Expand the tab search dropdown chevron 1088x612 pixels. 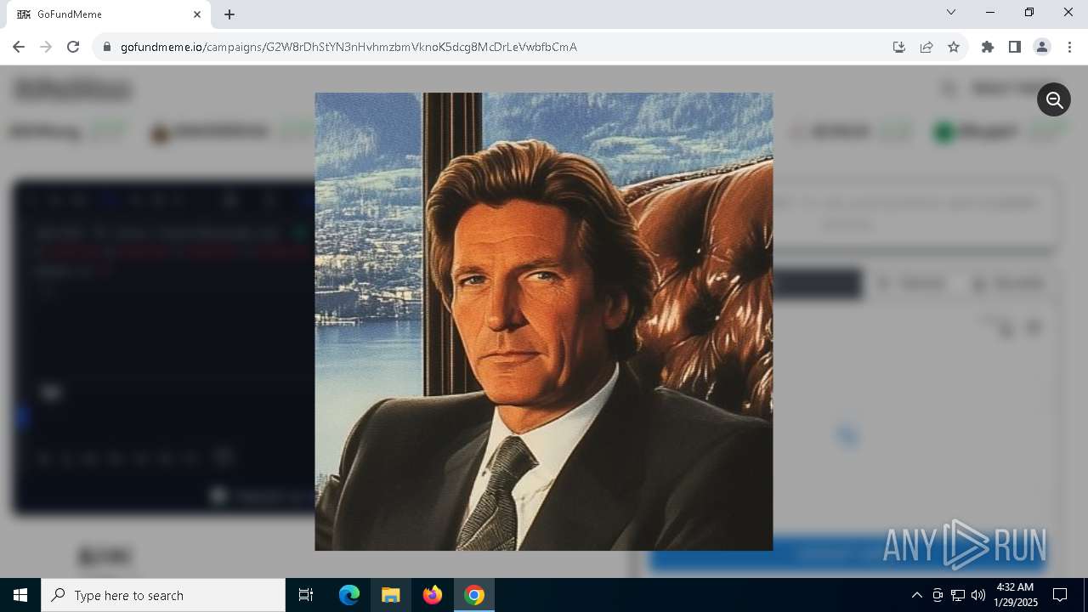coord(951,13)
